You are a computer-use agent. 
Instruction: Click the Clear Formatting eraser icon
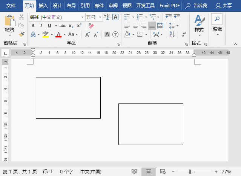91,26
